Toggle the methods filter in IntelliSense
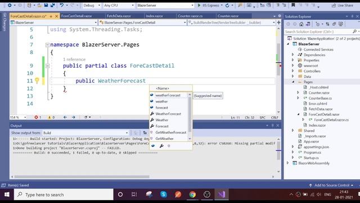The height and width of the screenshot is (203, 360). [169, 145]
